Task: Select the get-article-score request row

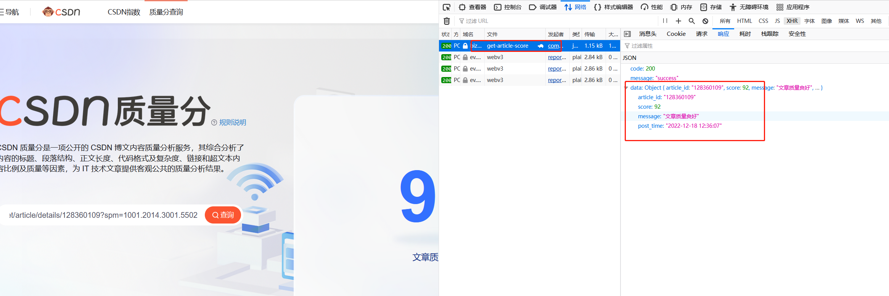Action: [x=529, y=46]
